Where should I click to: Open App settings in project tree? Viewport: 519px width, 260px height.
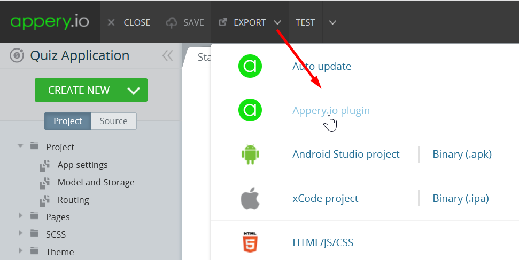[x=82, y=165]
